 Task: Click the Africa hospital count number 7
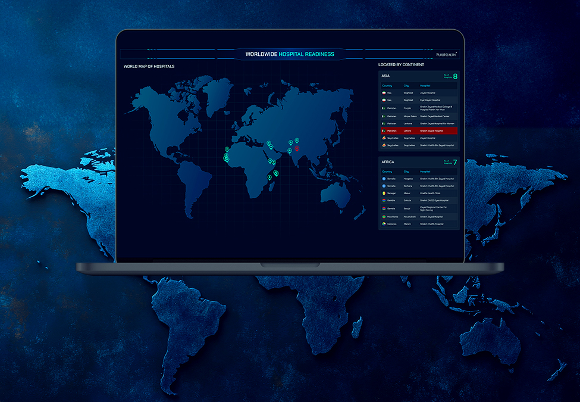pos(455,162)
